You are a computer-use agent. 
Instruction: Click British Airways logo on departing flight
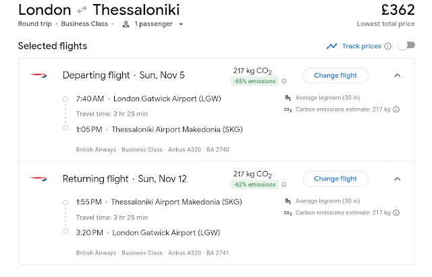(38, 74)
